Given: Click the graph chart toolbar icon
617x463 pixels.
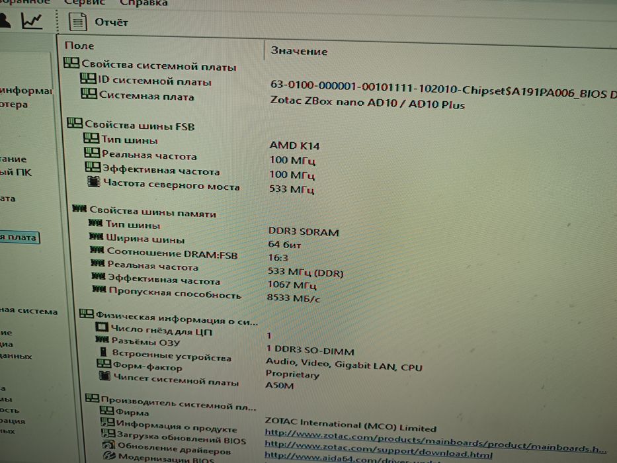Looking at the screenshot, I should click(x=32, y=21).
